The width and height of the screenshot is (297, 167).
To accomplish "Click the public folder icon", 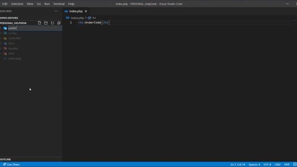I will [x=5, y=28].
